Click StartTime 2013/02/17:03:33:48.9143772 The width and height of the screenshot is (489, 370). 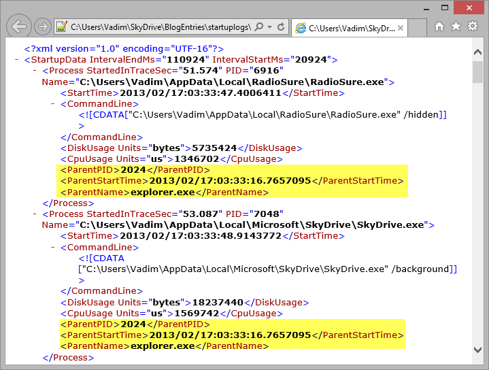(x=201, y=236)
